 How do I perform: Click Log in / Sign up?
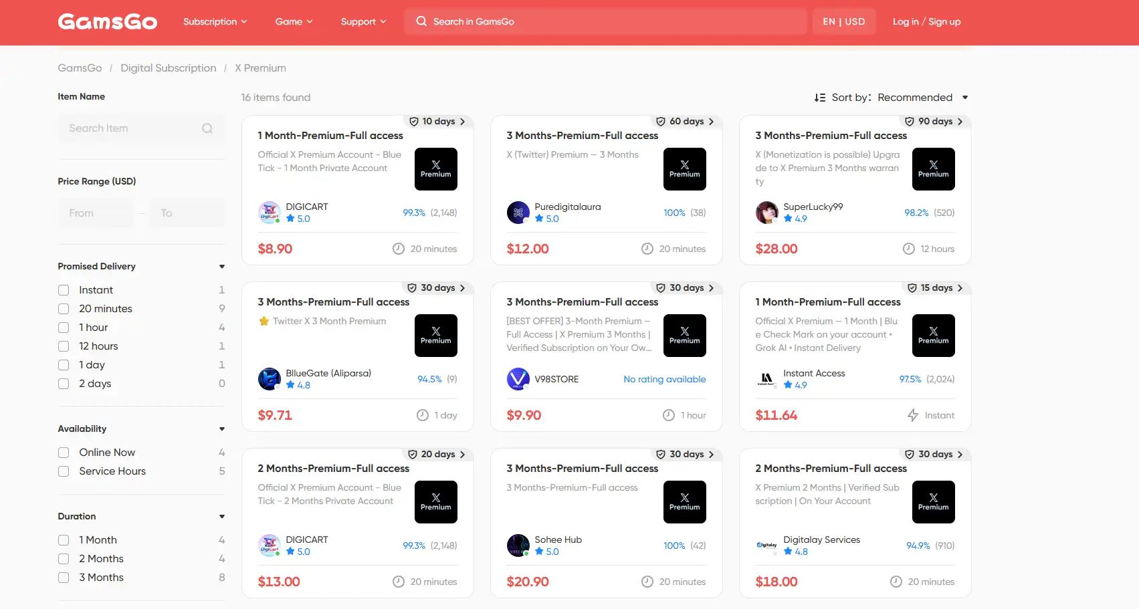coord(926,21)
